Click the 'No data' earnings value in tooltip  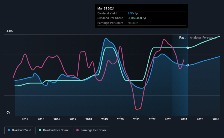pos(133,23)
